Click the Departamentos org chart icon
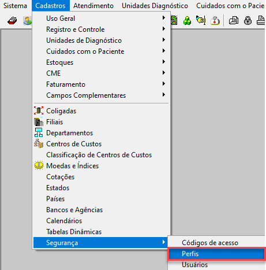The image size is (266, 270). [x=39, y=133]
